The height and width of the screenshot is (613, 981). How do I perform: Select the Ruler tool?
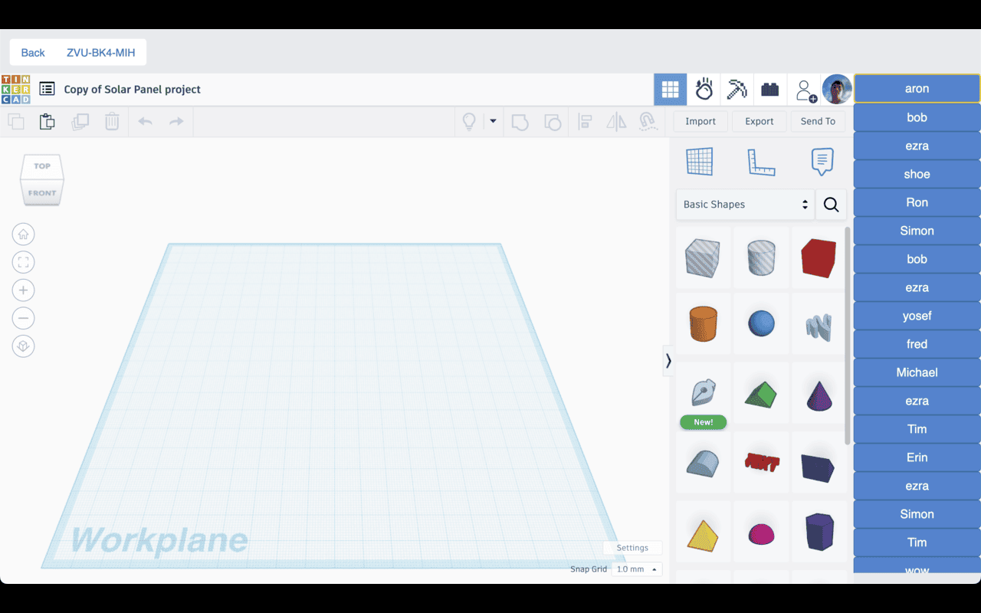tap(761, 161)
